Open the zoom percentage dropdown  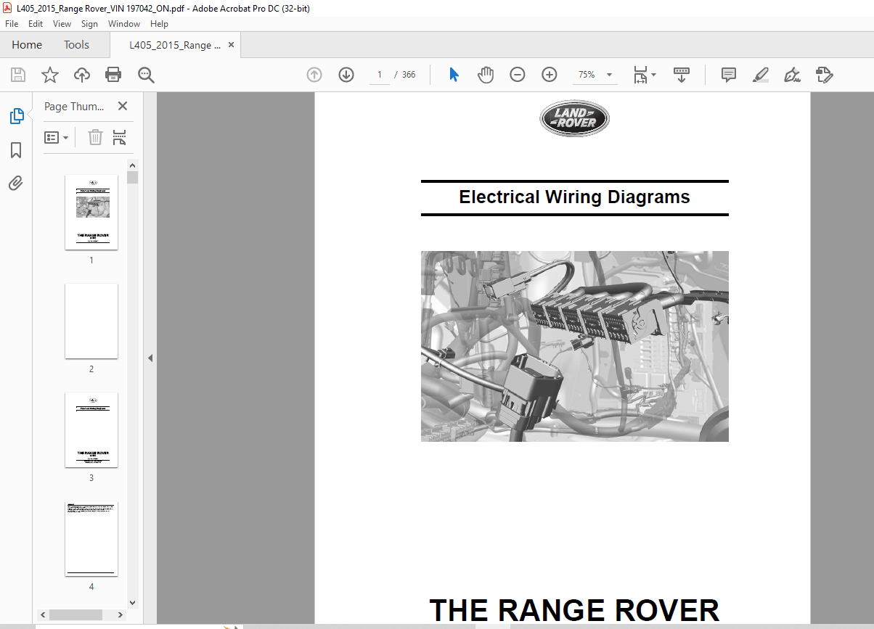pos(608,74)
